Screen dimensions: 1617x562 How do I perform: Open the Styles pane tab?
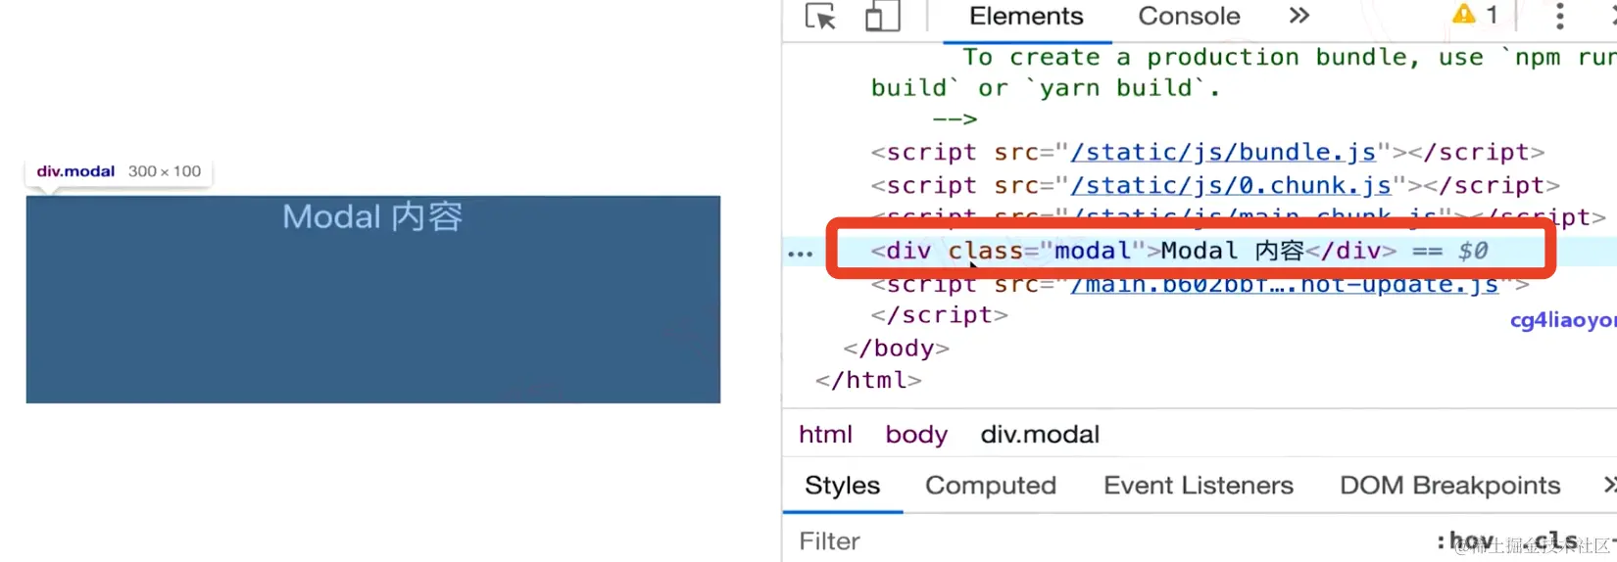pos(842,486)
